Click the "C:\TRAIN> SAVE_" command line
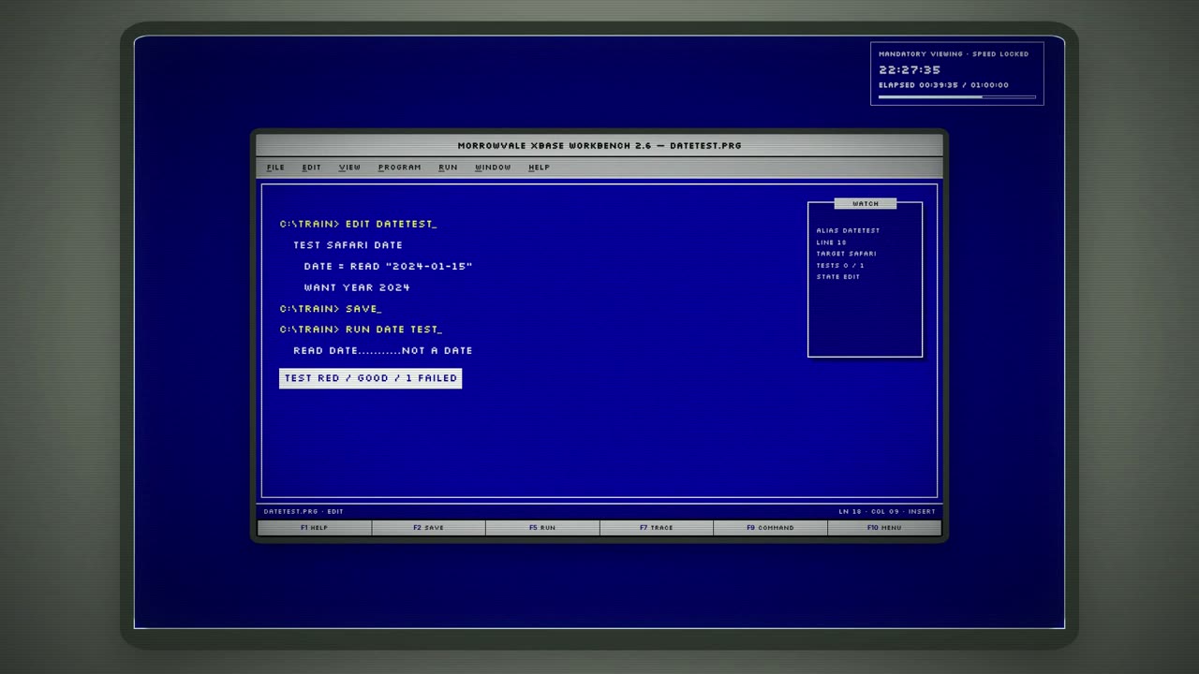The height and width of the screenshot is (674, 1199). pyautogui.click(x=331, y=309)
